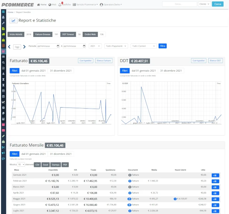Expand the Servizio Pcommerce dropdown
Screen dimensions: 229x214
point(85,5)
